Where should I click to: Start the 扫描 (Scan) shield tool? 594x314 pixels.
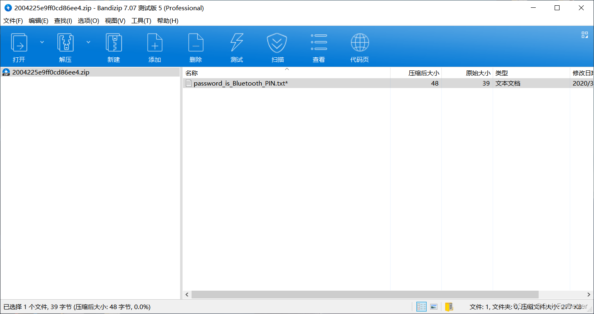coord(277,43)
